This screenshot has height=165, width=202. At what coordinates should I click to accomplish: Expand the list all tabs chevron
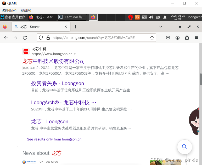160,27
